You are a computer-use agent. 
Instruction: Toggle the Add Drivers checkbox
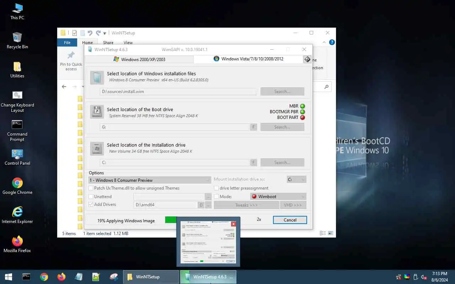point(91,204)
